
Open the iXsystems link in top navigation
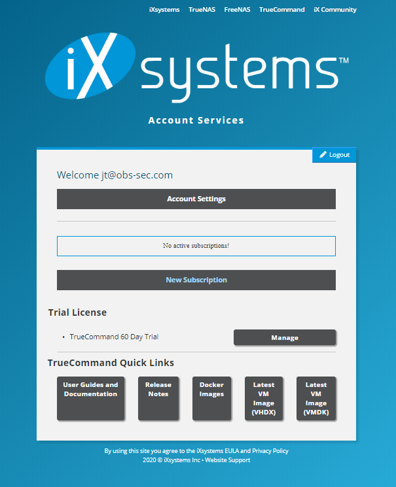pyautogui.click(x=164, y=10)
